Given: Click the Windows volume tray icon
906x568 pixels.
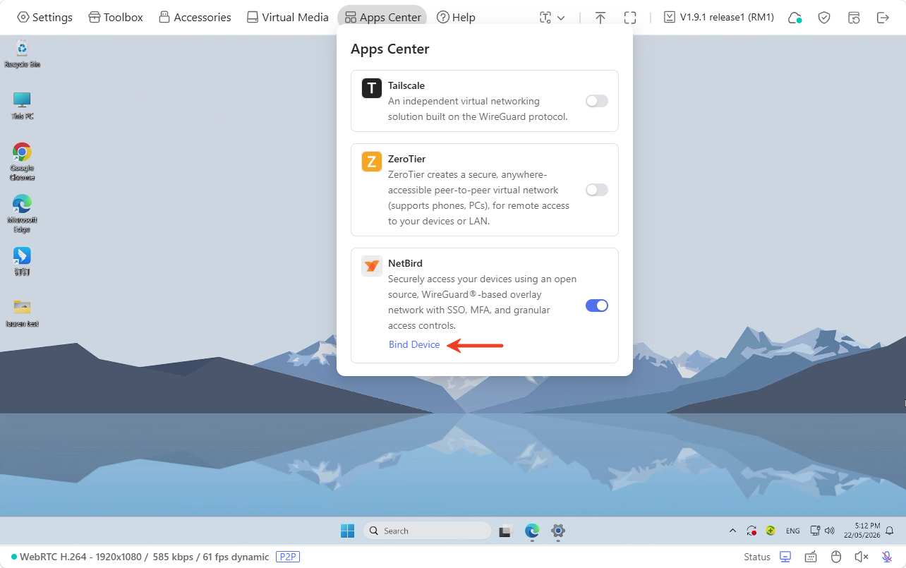Looking at the screenshot, I should 829,531.
